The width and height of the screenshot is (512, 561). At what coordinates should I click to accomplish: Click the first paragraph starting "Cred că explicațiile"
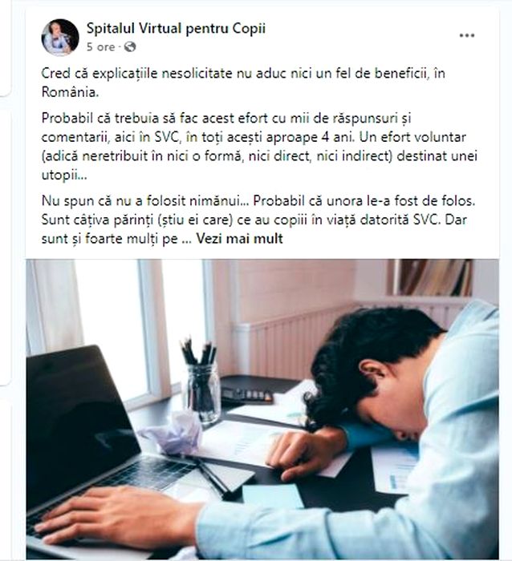click(243, 83)
